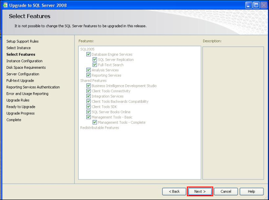Select the Shared Features node
Viewport: 269px width, 200px height.
pos(93,81)
